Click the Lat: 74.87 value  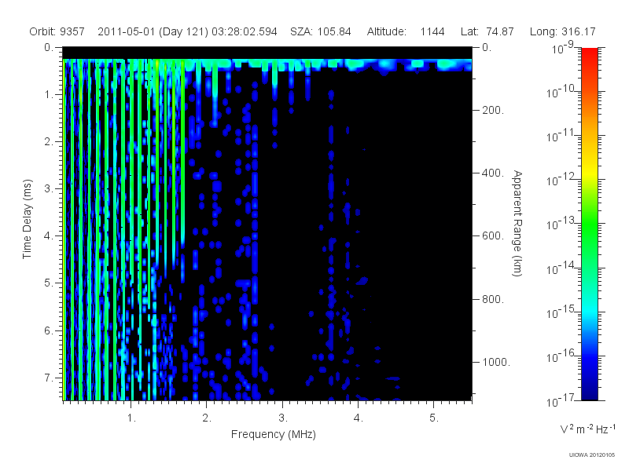tap(487, 31)
